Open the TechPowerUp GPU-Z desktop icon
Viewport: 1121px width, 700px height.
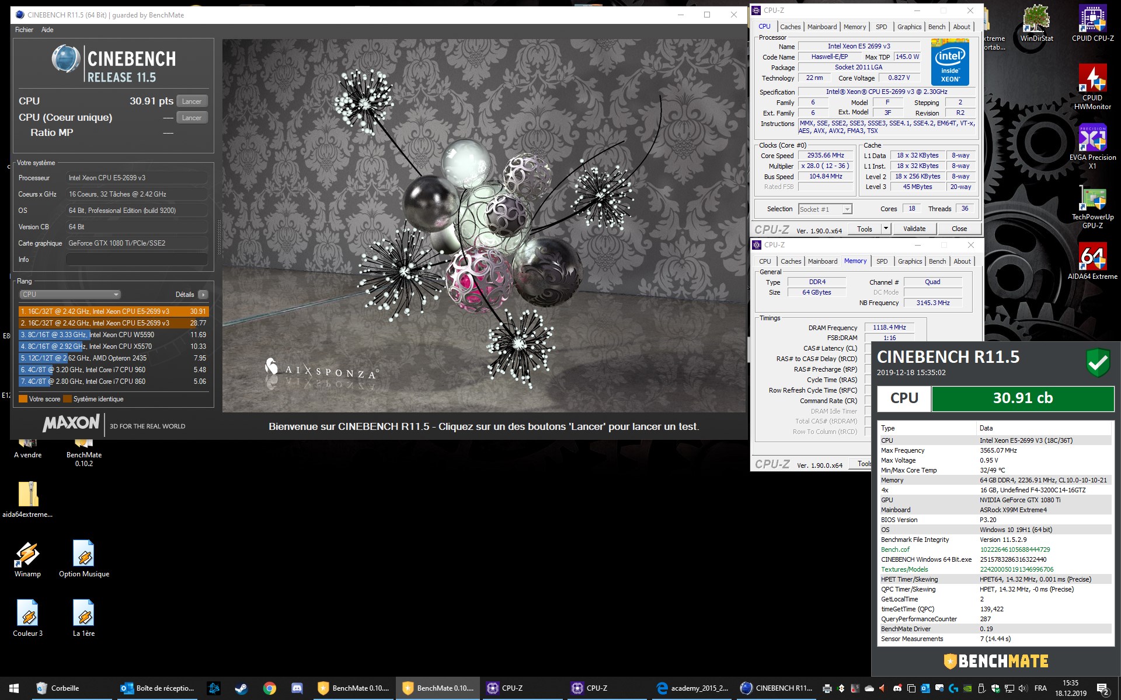pyautogui.click(x=1092, y=206)
